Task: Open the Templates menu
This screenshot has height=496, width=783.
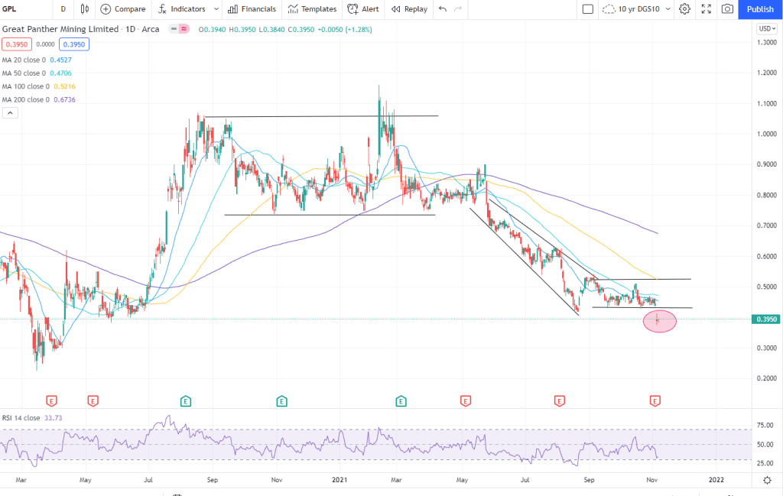Action: point(312,9)
